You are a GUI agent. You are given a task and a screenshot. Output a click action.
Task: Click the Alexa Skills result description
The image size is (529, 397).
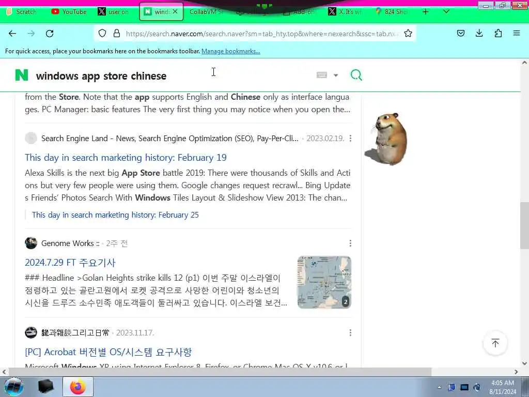[188, 186]
